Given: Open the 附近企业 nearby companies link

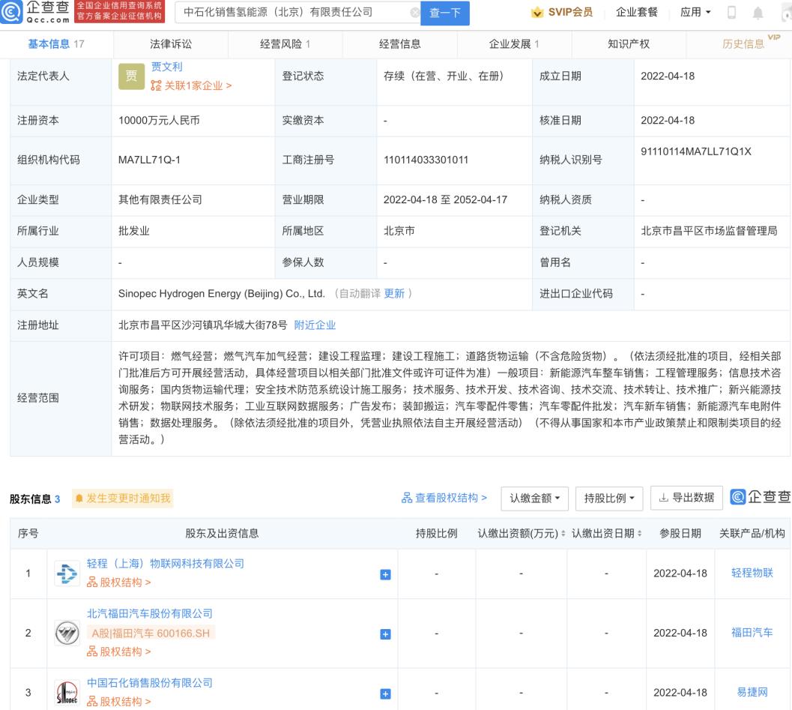Looking at the screenshot, I should pos(315,325).
